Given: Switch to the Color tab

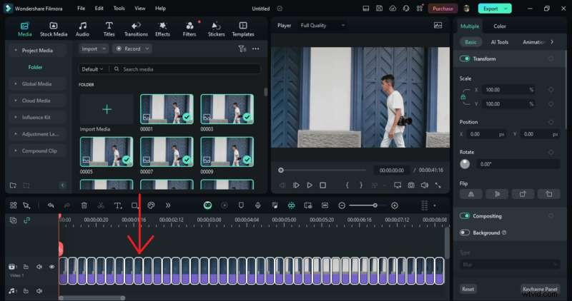Looking at the screenshot, I should [499, 26].
